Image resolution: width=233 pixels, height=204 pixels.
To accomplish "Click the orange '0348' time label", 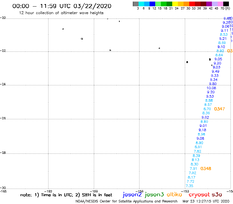I will point(206,169).
